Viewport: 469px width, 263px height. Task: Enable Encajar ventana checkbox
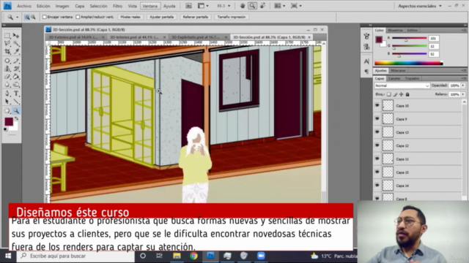(45, 17)
